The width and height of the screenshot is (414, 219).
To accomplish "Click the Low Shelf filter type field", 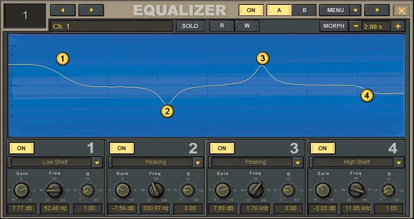I will click(x=51, y=162).
